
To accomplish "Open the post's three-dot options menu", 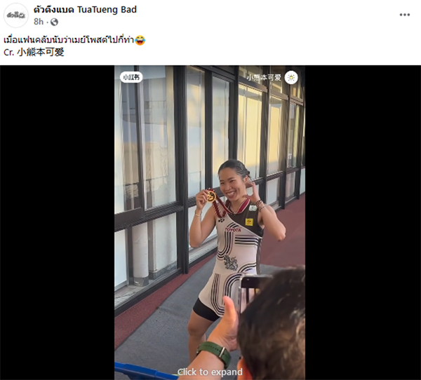I will pos(404,15).
